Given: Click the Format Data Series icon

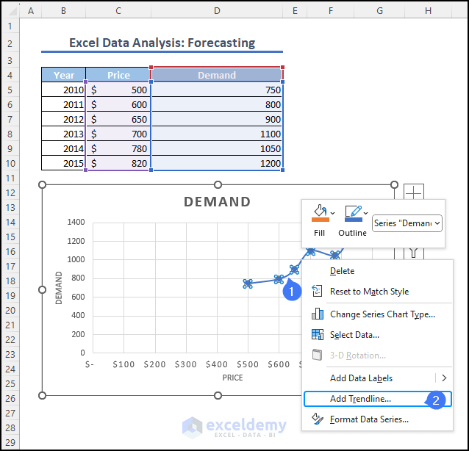Looking at the screenshot, I should click(318, 419).
